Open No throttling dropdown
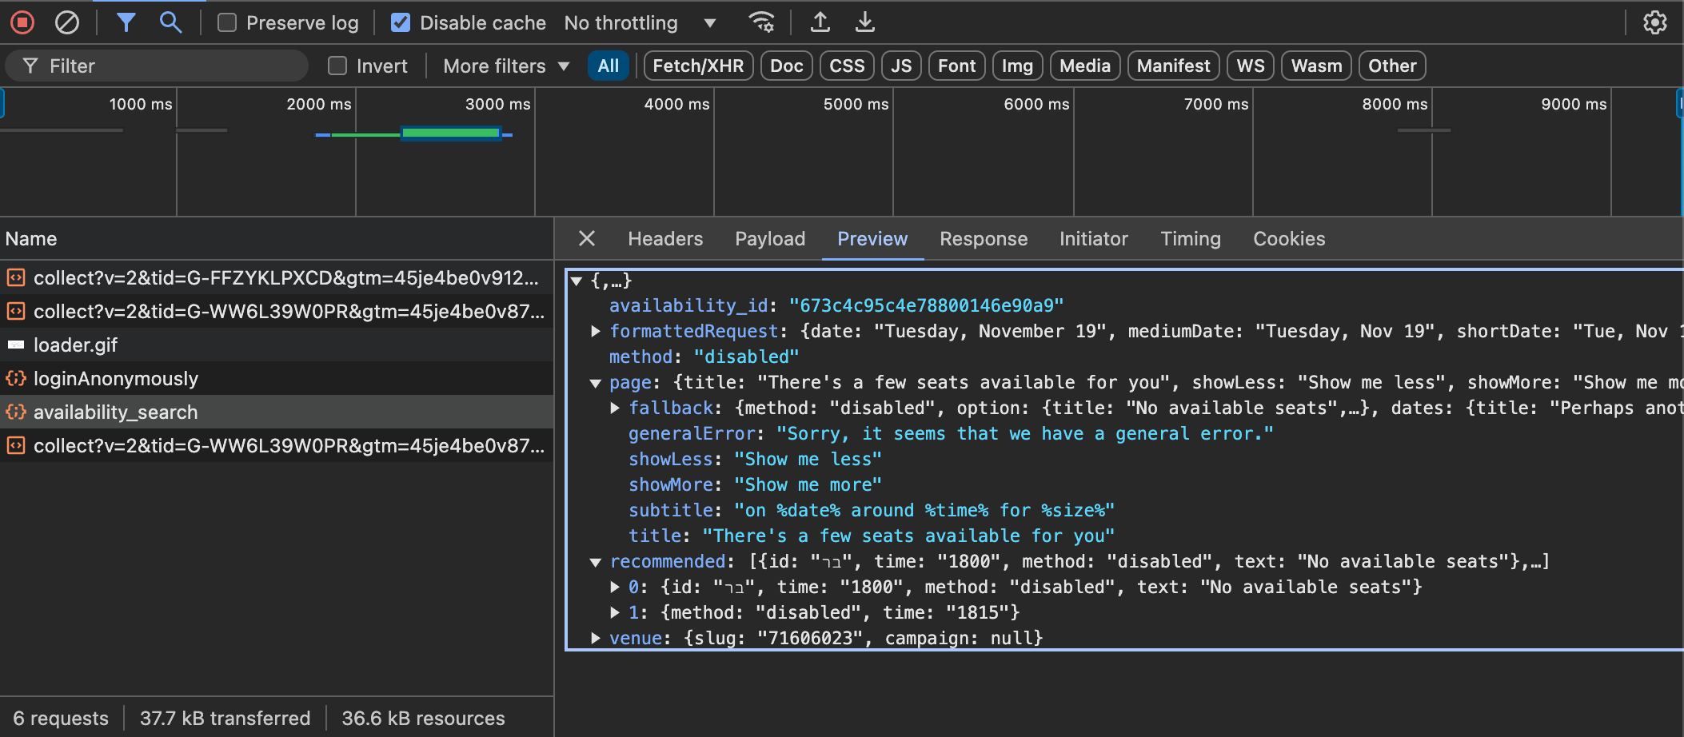The image size is (1684, 737). 640,22
